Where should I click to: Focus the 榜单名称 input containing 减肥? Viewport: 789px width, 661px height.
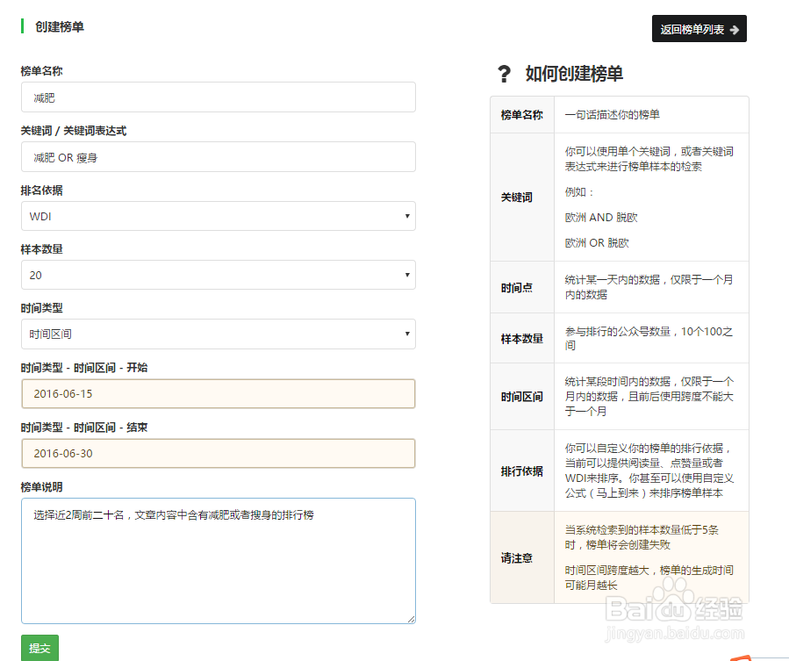[x=219, y=97]
